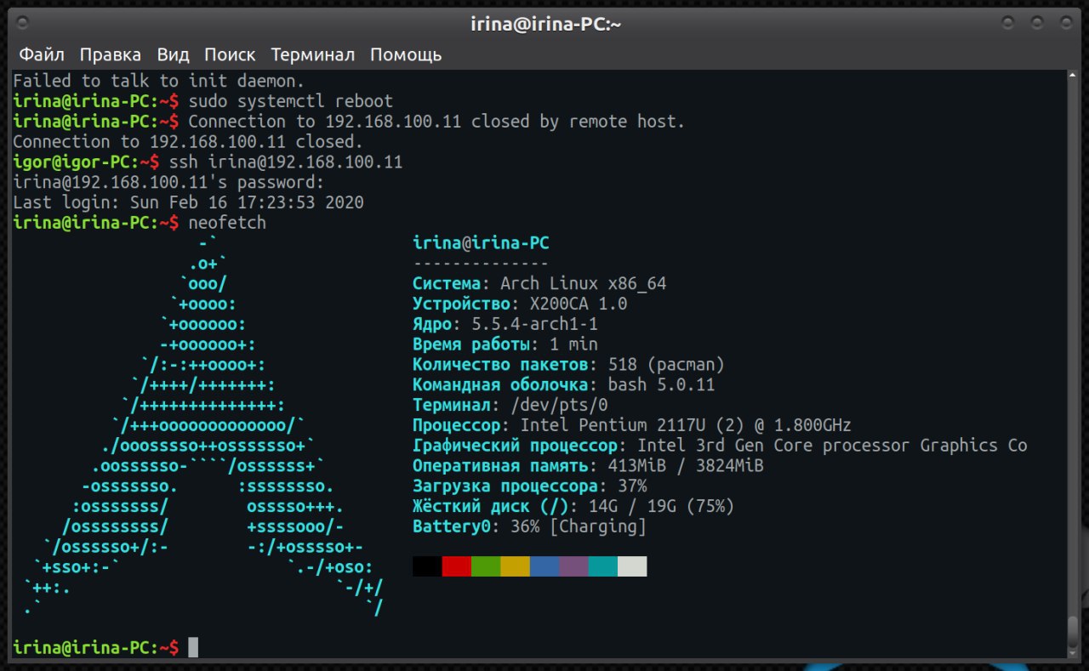Click 'Количество пакетов: 518 (pacman)' line
1089x671 pixels.
[x=569, y=365]
